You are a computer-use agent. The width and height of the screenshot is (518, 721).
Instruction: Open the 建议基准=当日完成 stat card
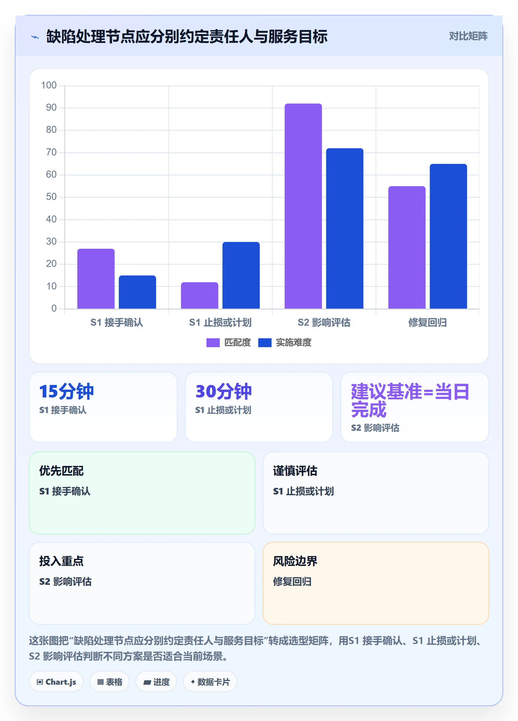tap(415, 407)
